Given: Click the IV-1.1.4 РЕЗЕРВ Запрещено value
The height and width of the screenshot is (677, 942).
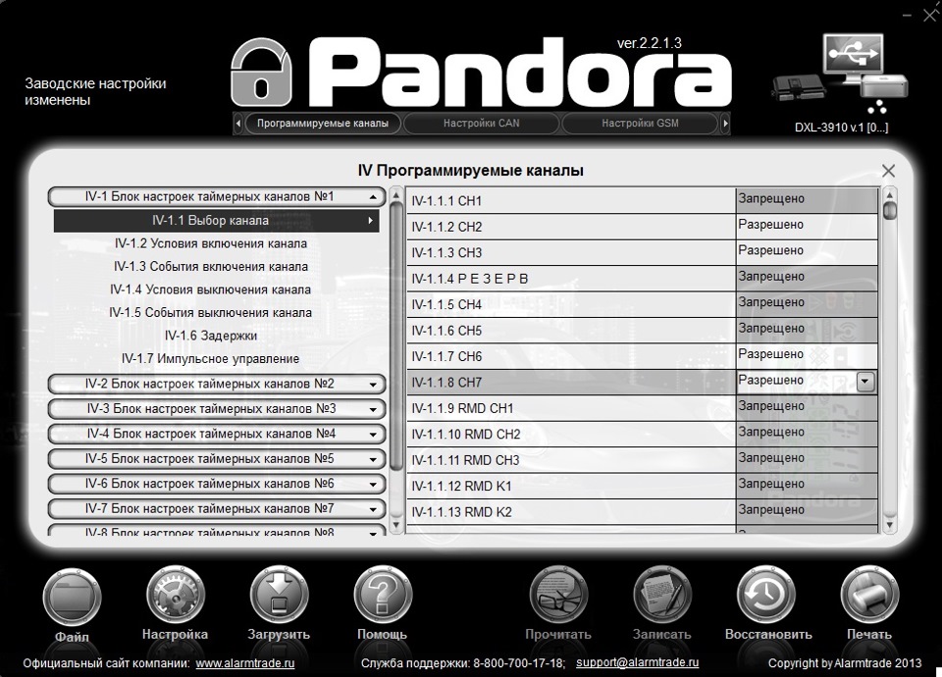Looking at the screenshot, I should [807, 278].
